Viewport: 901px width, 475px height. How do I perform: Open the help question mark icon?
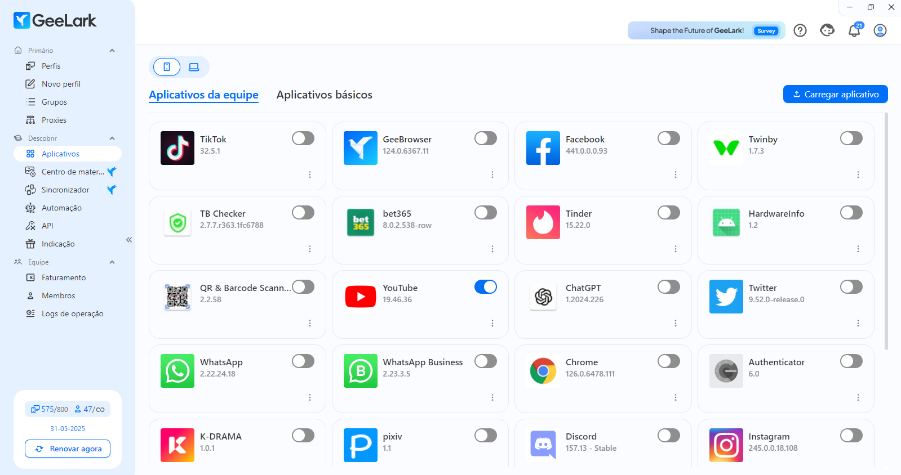[800, 30]
